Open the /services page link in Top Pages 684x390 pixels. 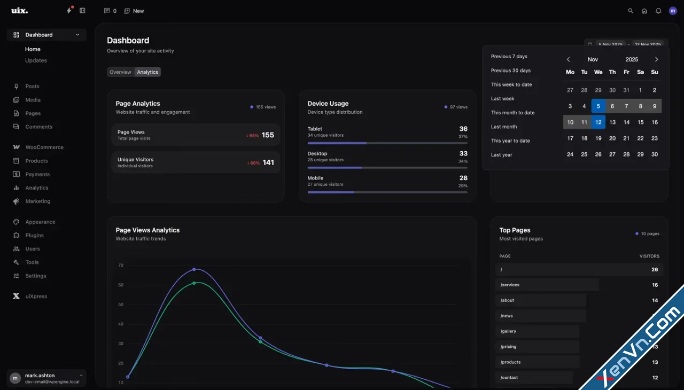click(509, 285)
